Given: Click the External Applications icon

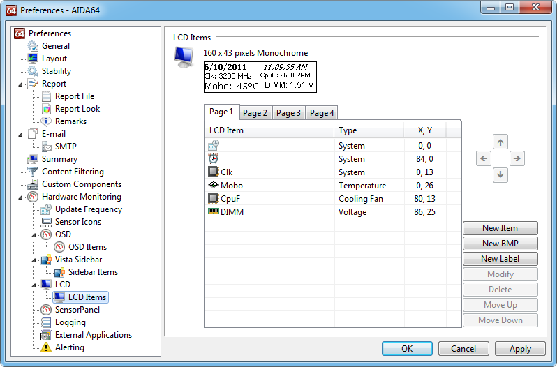Looking at the screenshot, I should click(46, 335).
